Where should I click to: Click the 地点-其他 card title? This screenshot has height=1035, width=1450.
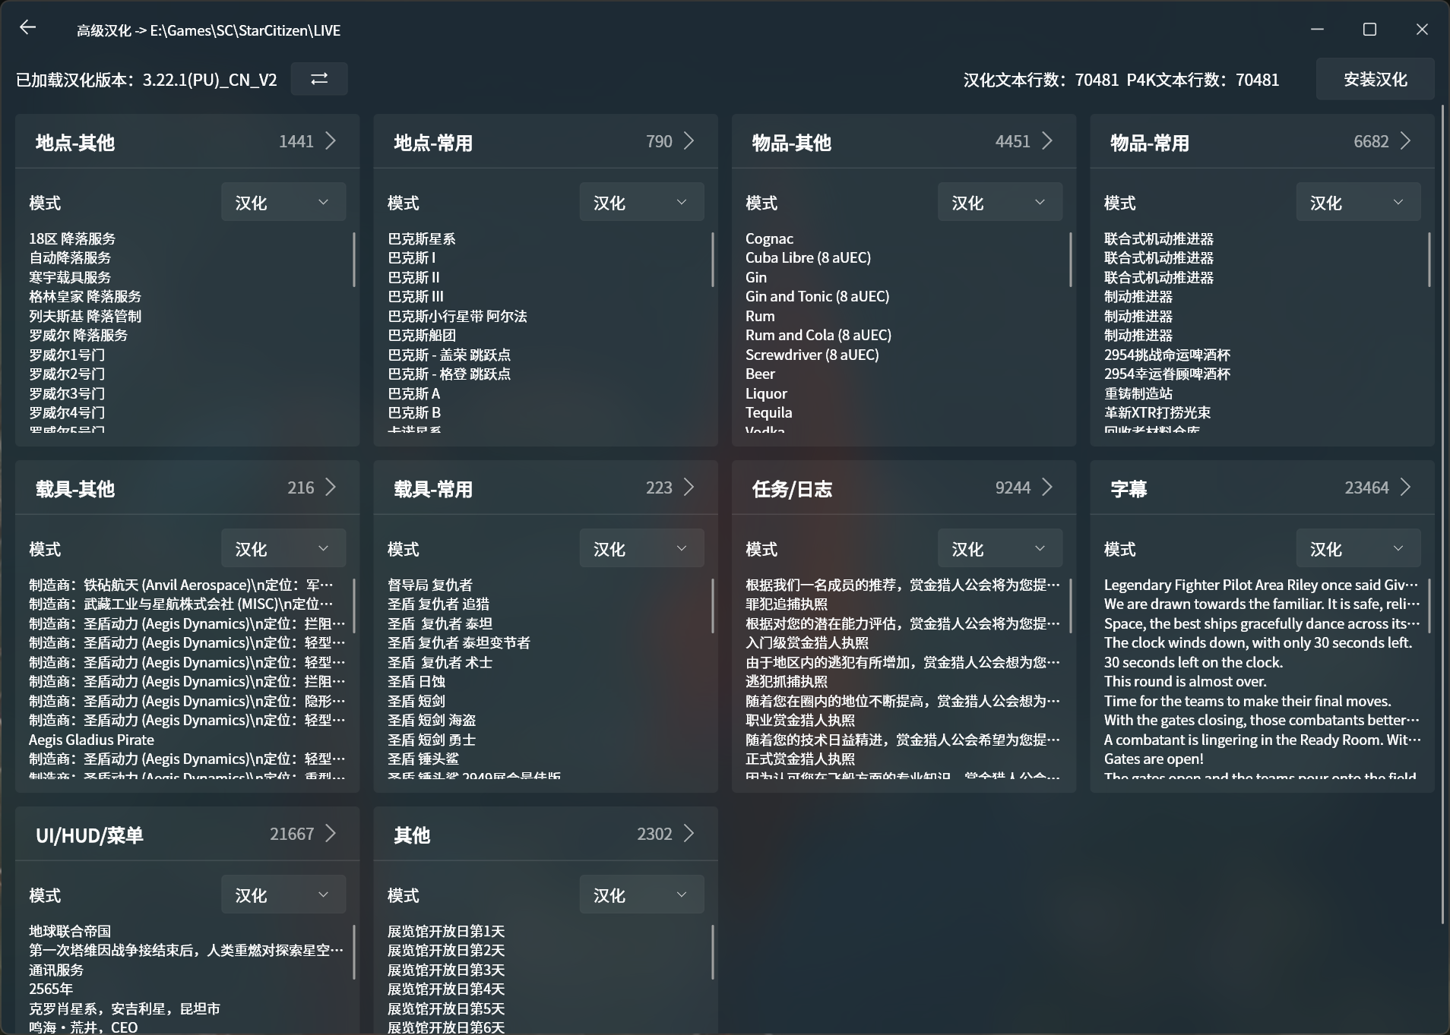pos(75,143)
